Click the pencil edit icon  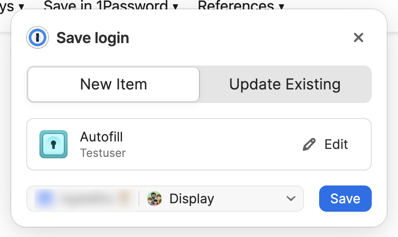[309, 144]
